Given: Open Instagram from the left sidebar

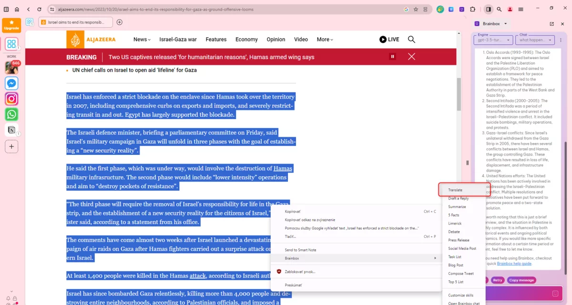Looking at the screenshot, I should coord(11,99).
